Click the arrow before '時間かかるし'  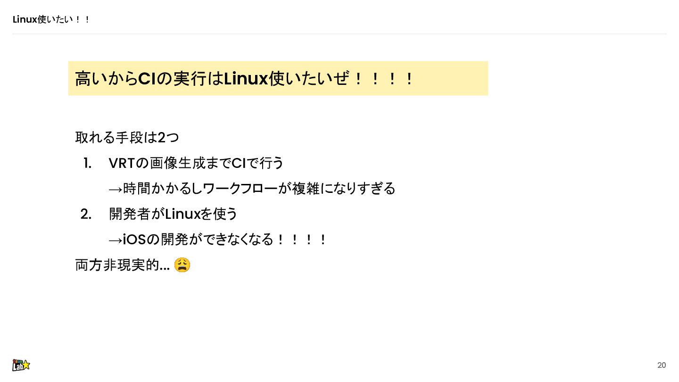point(116,189)
